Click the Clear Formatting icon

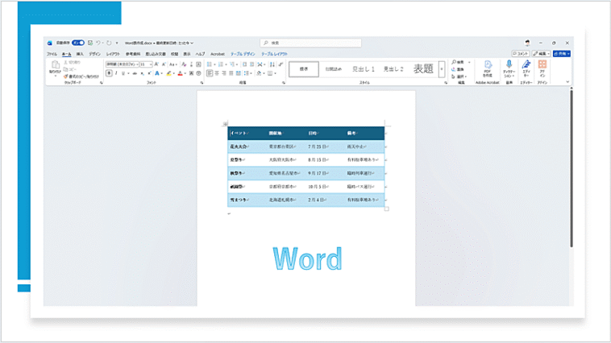[184, 64]
